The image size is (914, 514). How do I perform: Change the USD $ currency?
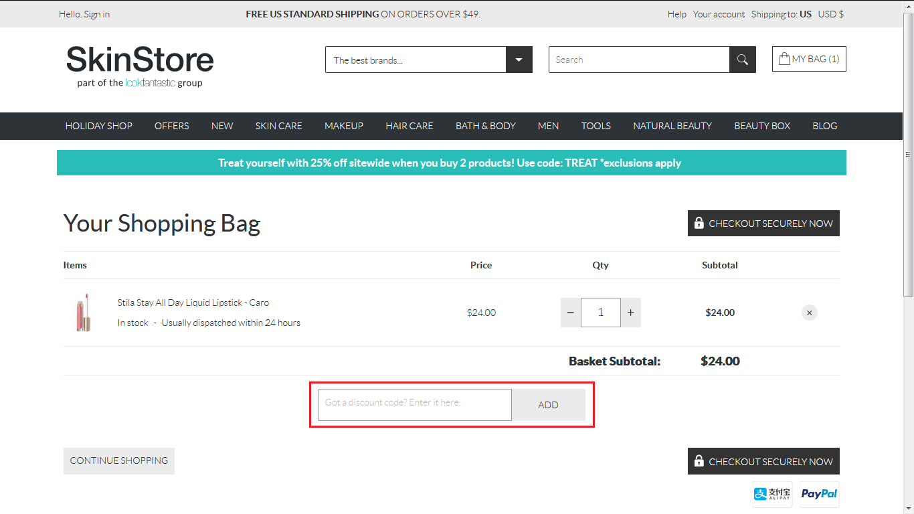pos(831,14)
